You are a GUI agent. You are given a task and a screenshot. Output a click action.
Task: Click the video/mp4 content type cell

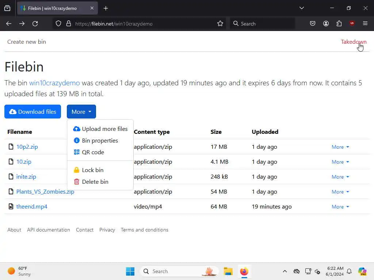click(x=148, y=207)
